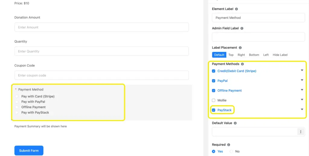The image size is (309, 156).
Task: Open Default Value info icon
Action: 235,123
